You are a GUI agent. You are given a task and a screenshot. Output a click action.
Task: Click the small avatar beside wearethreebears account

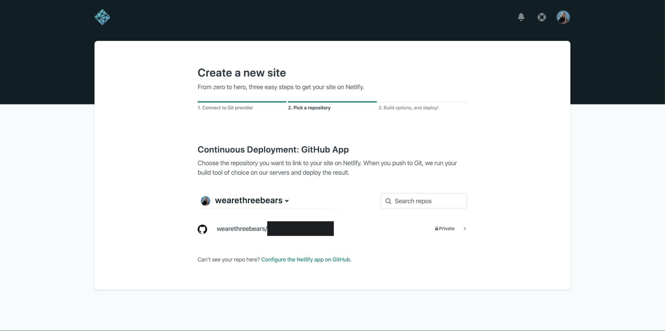(x=205, y=201)
